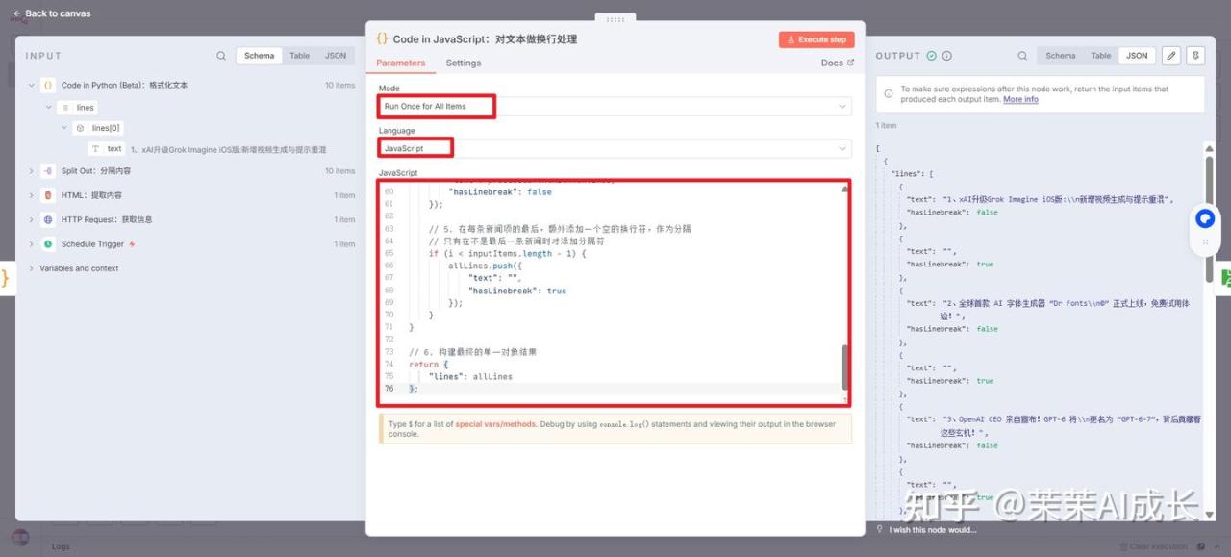The width and height of the screenshot is (1231, 557).
Task: Select the Parameters tab
Action: tap(400, 63)
